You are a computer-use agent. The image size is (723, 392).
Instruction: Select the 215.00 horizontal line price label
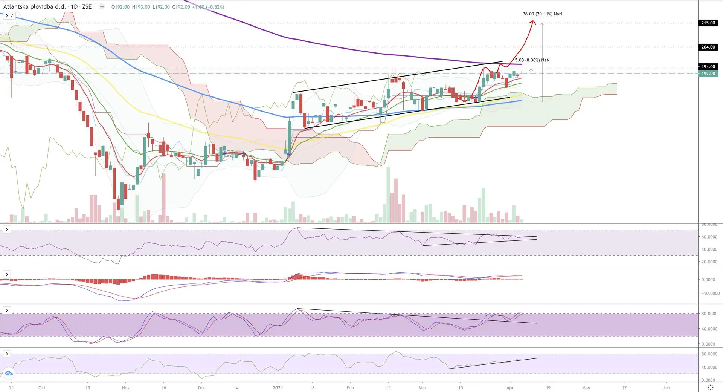(708, 23)
